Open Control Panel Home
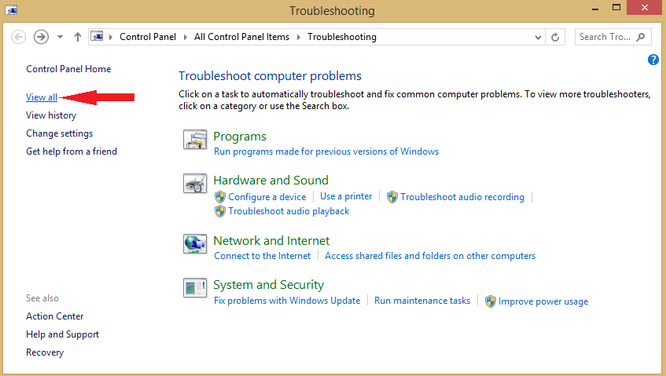The width and height of the screenshot is (666, 376). [x=68, y=68]
